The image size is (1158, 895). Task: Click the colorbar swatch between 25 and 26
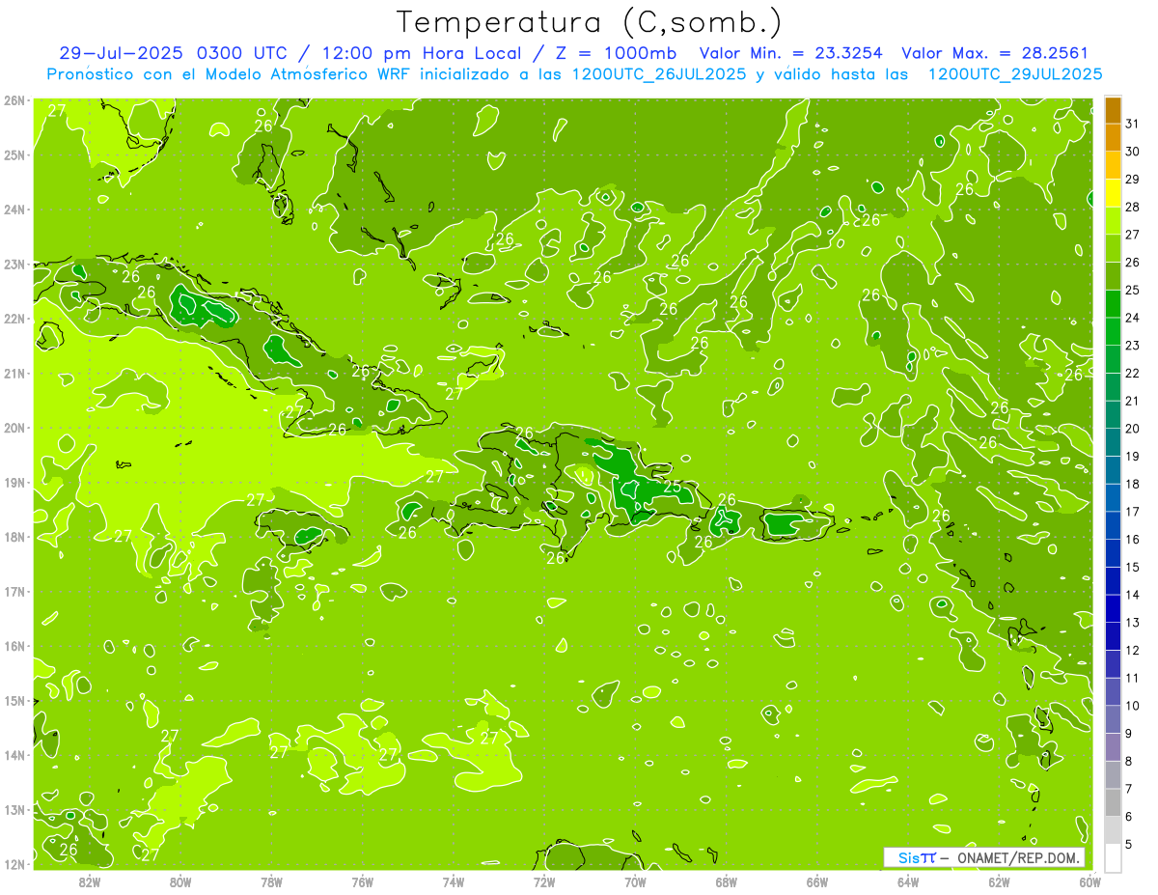click(x=1113, y=276)
